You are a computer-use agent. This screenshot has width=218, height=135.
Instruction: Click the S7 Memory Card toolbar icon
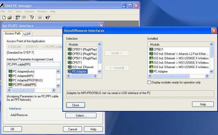coord(24,17)
